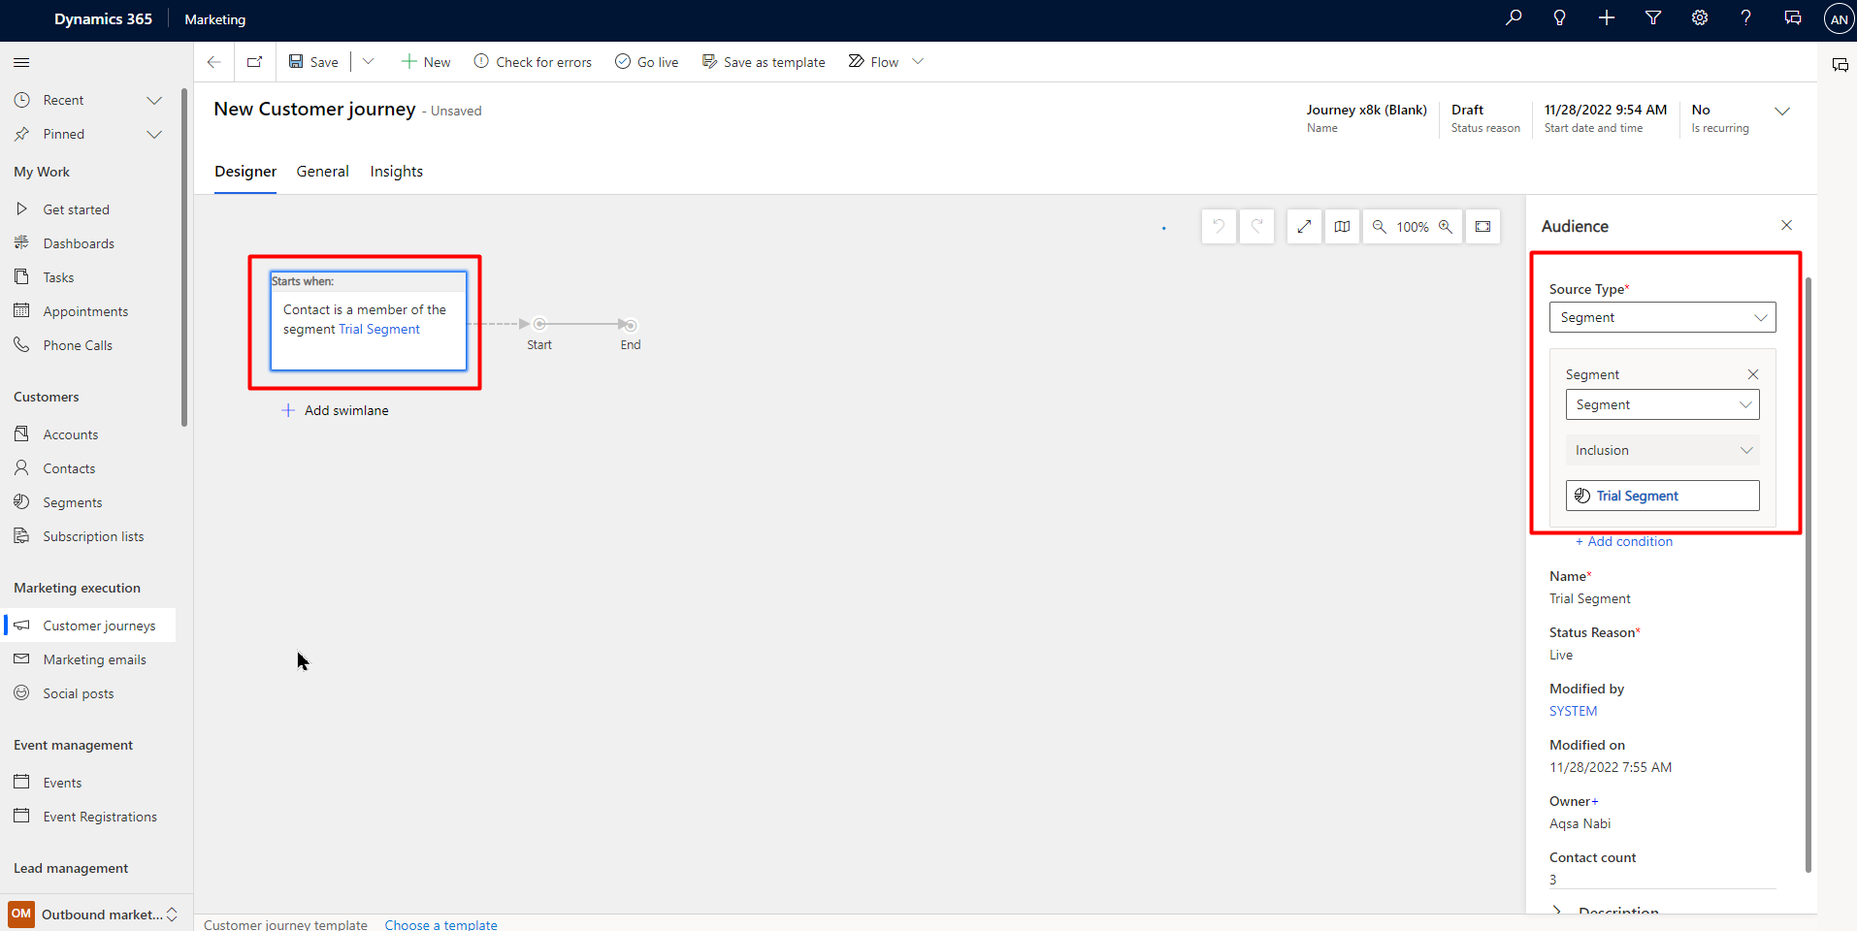Click the fit-to-screen arrows icon
The width and height of the screenshot is (1857, 931).
pyautogui.click(x=1304, y=226)
